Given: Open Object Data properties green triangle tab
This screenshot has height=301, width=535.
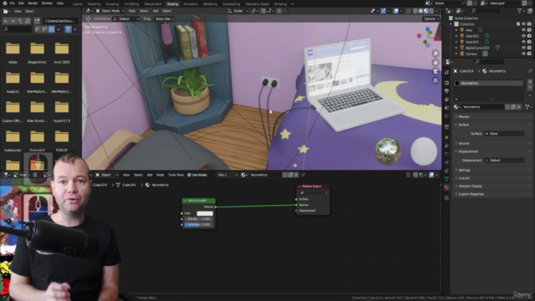Looking at the screenshot, I should [x=446, y=179].
